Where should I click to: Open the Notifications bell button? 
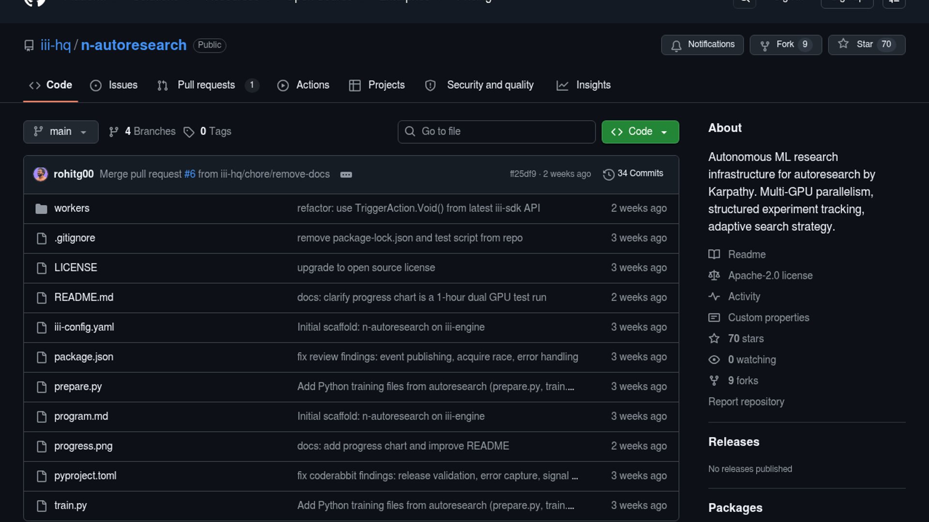coord(702,44)
